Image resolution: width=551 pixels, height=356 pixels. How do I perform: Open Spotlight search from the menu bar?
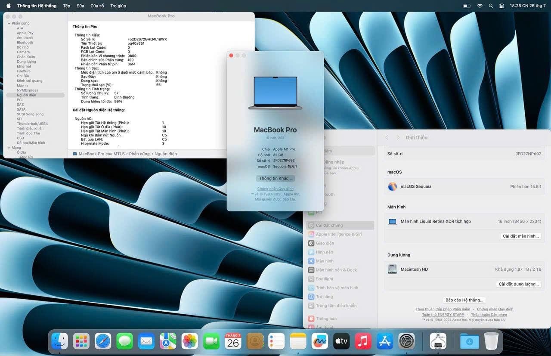pyautogui.click(x=491, y=6)
